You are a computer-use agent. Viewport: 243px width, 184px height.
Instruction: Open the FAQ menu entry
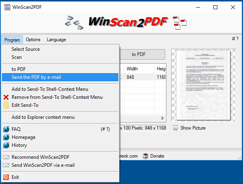point(60,129)
